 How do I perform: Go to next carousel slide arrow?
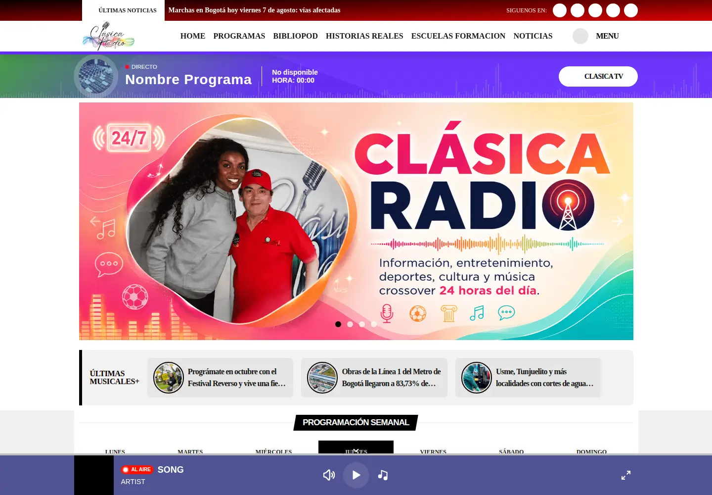pyautogui.click(x=617, y=221)
